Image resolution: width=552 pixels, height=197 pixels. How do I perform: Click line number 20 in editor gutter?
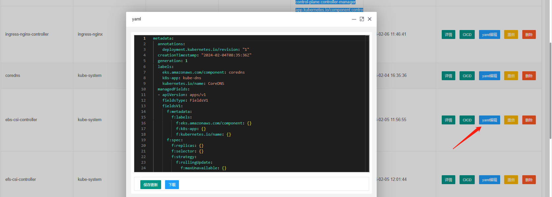143,146
